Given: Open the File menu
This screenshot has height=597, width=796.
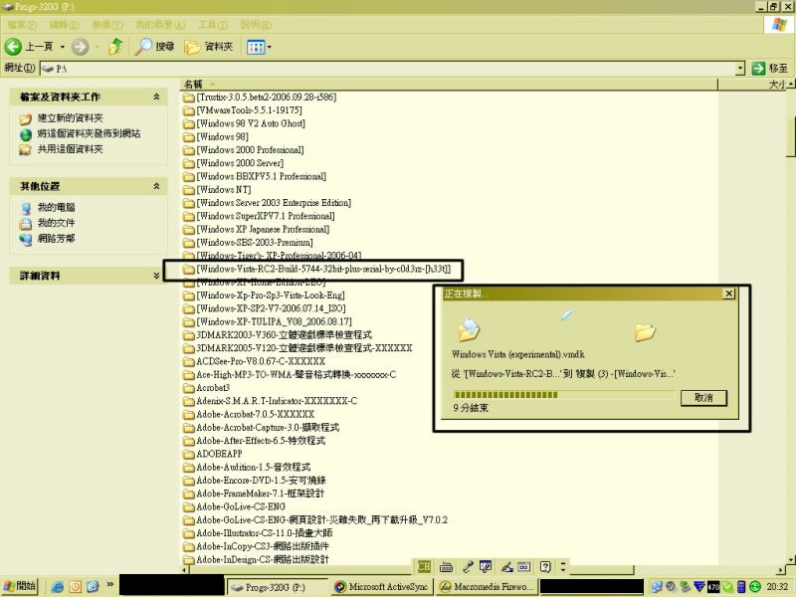Looking at the screenshot, I should tap(22, 24).
